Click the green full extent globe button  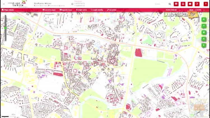point(204,32)
